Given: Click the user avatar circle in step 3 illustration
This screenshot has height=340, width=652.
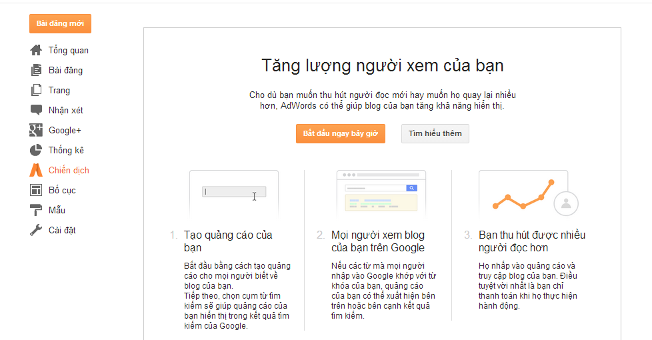Looking at the screenshot, I should (566, 204).
